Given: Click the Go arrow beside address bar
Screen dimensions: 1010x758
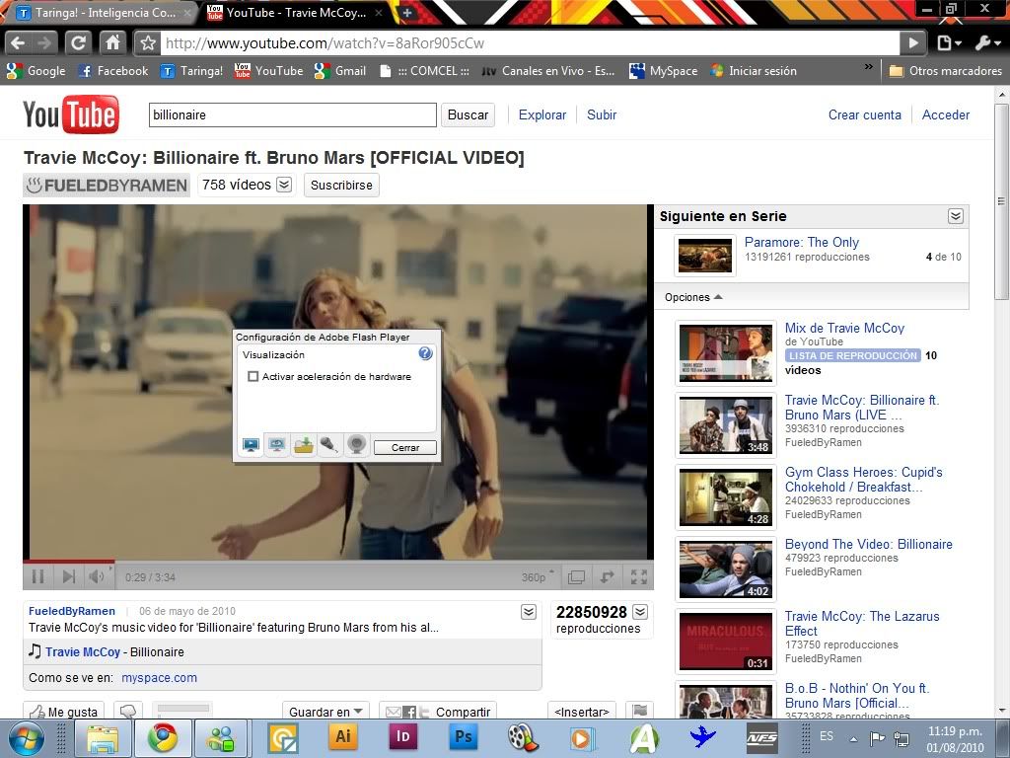Looking at the screenshot, I should coord(912,43).
